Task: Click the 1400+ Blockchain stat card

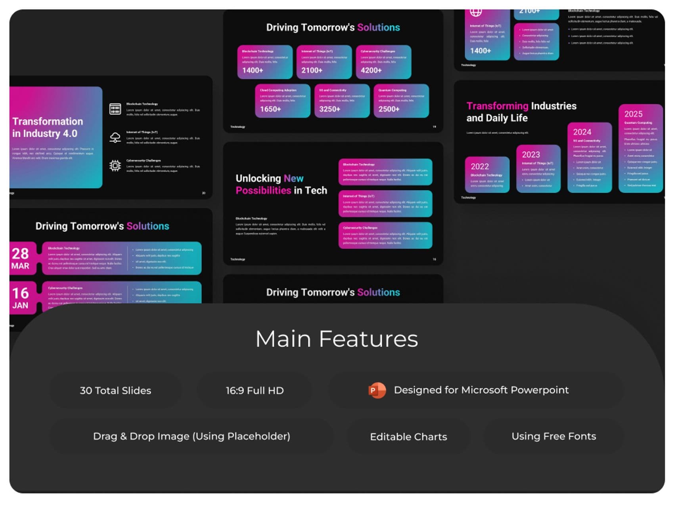Action: pos(265,62)
